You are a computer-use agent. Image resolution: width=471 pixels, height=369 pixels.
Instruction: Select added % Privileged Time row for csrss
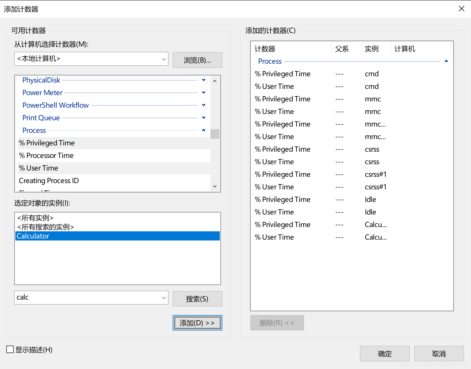pyautogui.click(x=352, y=149)
